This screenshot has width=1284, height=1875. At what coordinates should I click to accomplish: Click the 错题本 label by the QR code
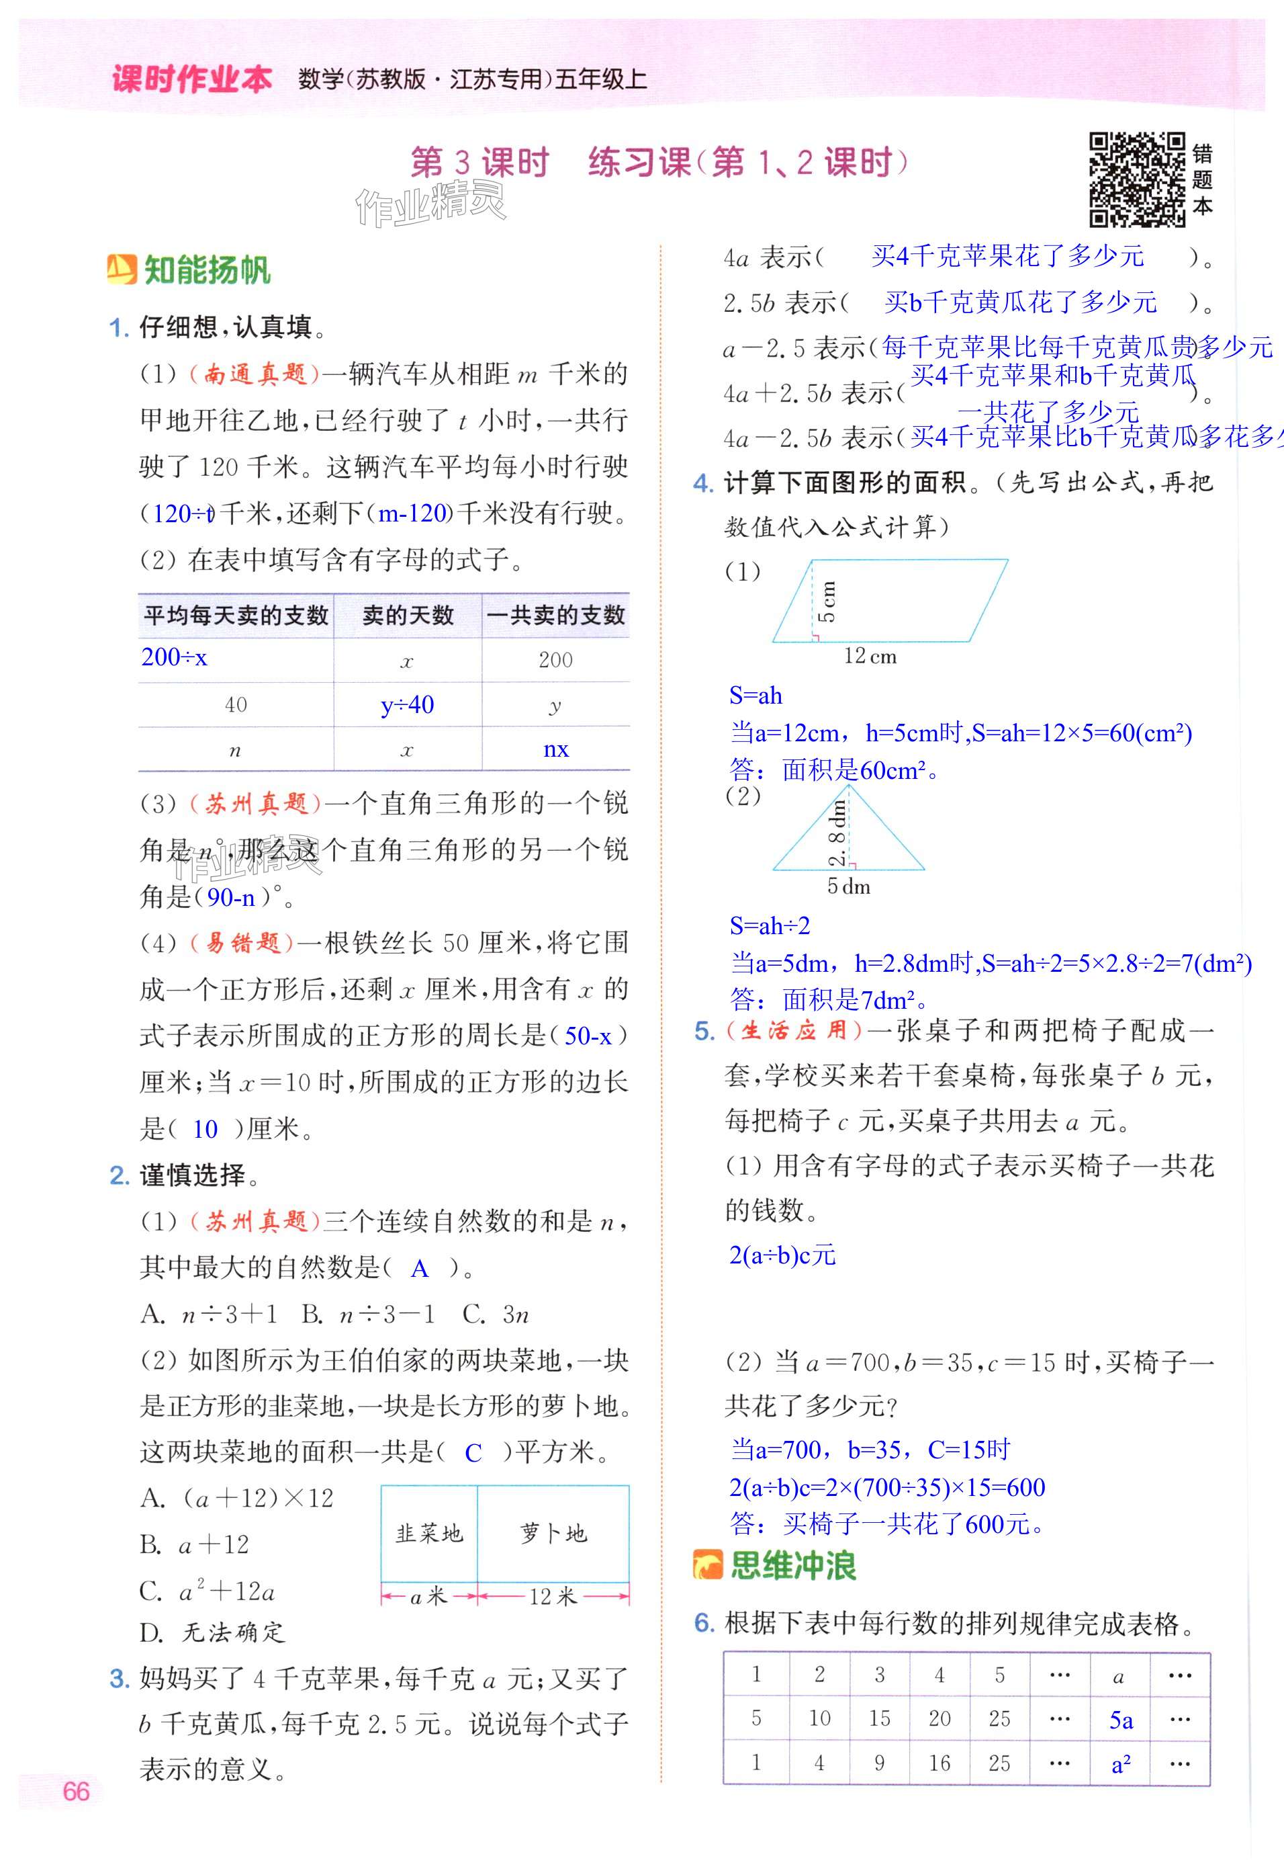[x=1202, y=180]
